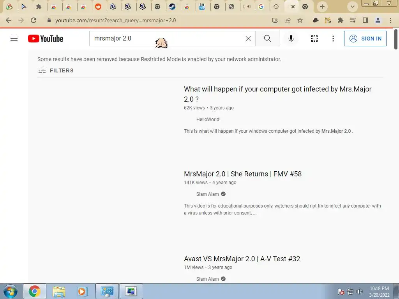399x299 pixels.
Task: Click the SIGN IN button
Action: pyautogui.click(x=365, y=39)
